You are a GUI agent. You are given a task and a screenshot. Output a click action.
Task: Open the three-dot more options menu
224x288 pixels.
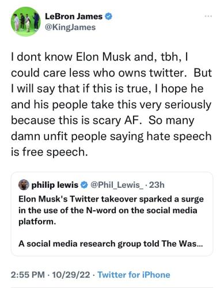pyautogui.click(x=208, y=16)
